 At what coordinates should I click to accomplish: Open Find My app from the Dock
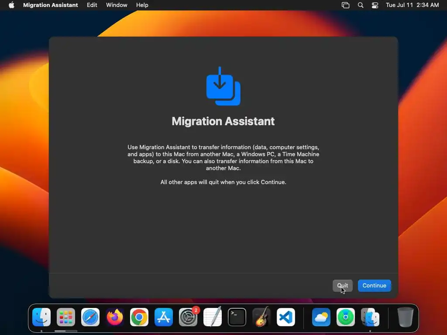coord(346,317)
